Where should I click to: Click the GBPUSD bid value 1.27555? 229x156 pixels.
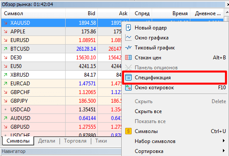click(87, 127)
